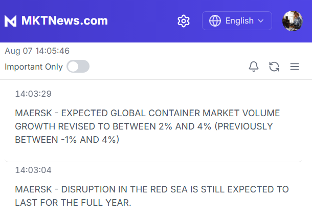The height and width of the screenshot is (217, 312).
Task: Click the "Important Only" label
Action: [34, 67]
